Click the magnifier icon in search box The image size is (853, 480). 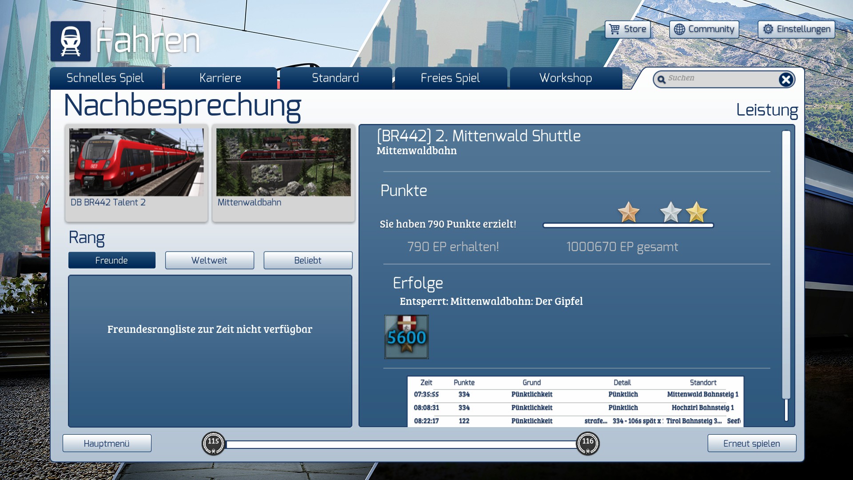pyautogui.click(x=662, y=80)
